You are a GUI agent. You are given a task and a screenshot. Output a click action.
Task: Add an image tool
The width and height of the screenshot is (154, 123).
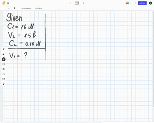(4, 69)
